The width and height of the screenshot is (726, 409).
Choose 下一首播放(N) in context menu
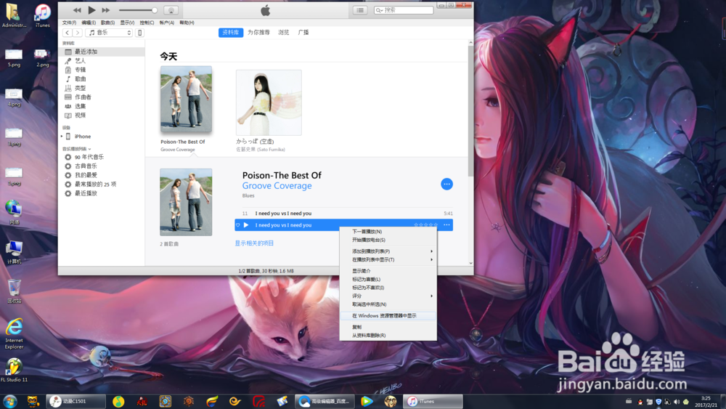click(x=388, y=232)
